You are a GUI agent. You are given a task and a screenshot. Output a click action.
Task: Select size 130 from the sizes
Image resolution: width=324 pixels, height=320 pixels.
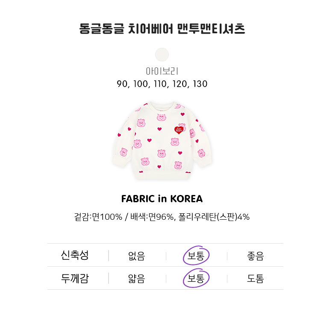pyautogui.click(x=199, y=84)
